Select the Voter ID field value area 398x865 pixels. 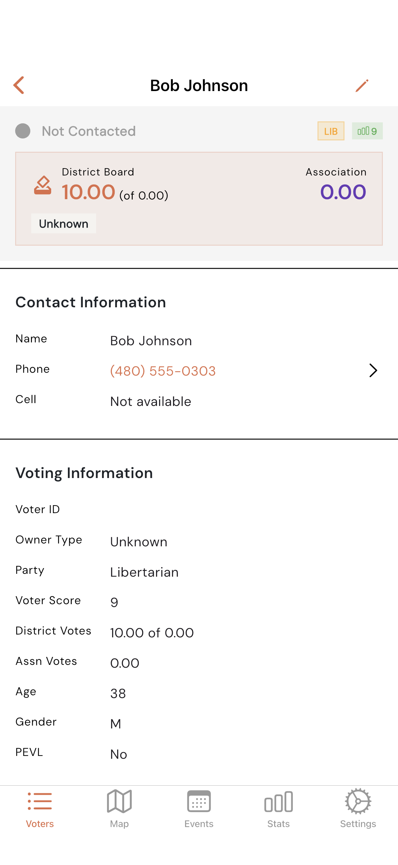151,509
